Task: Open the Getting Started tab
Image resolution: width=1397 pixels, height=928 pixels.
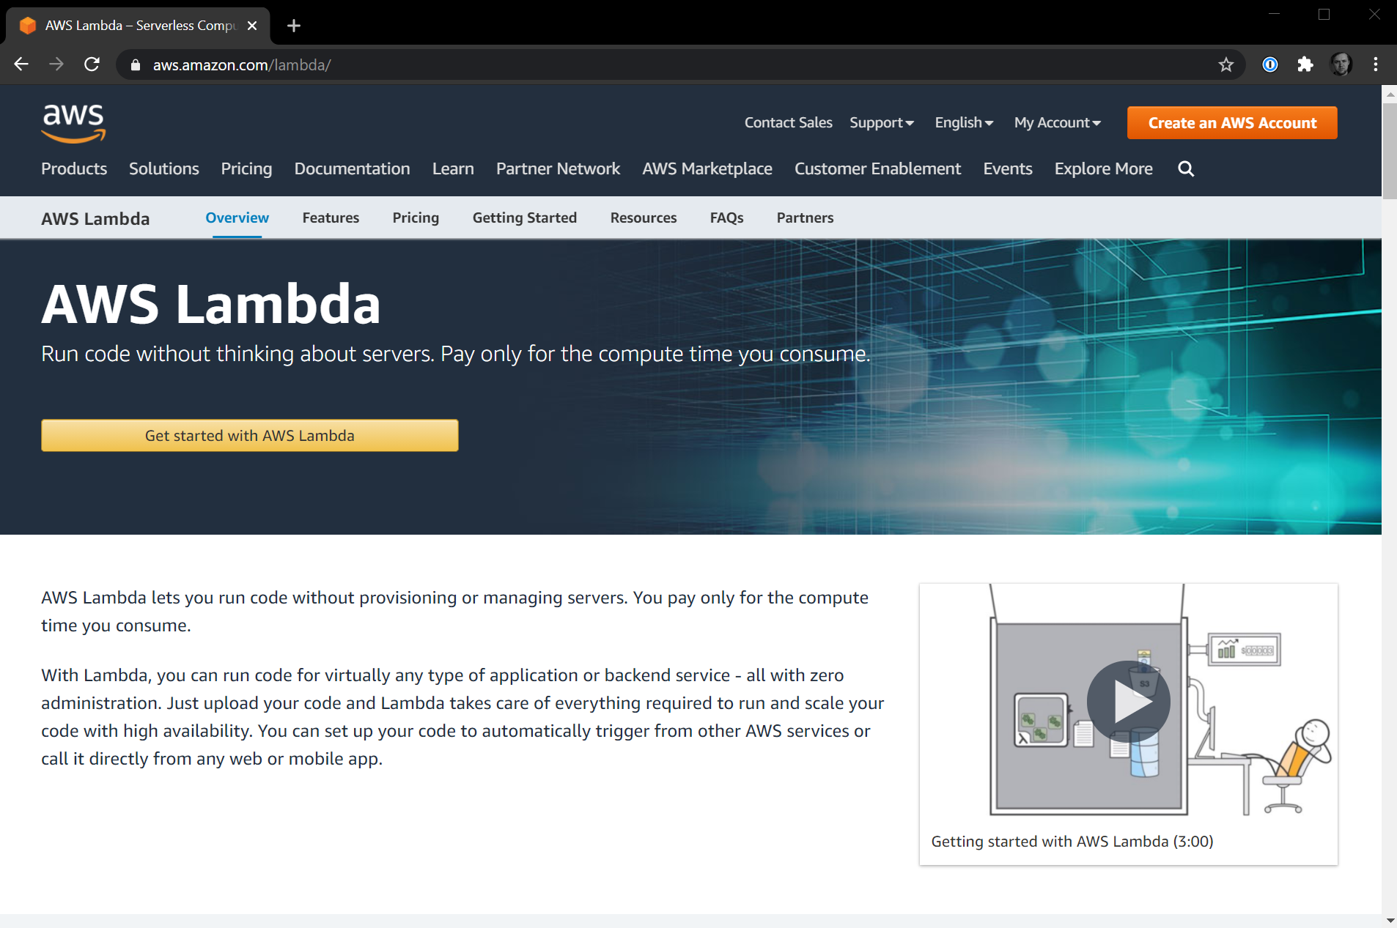Action: point(525,218)
